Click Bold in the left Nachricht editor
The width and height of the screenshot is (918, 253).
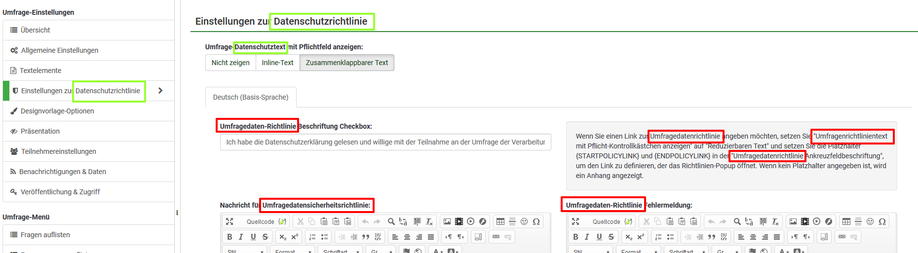229,237
